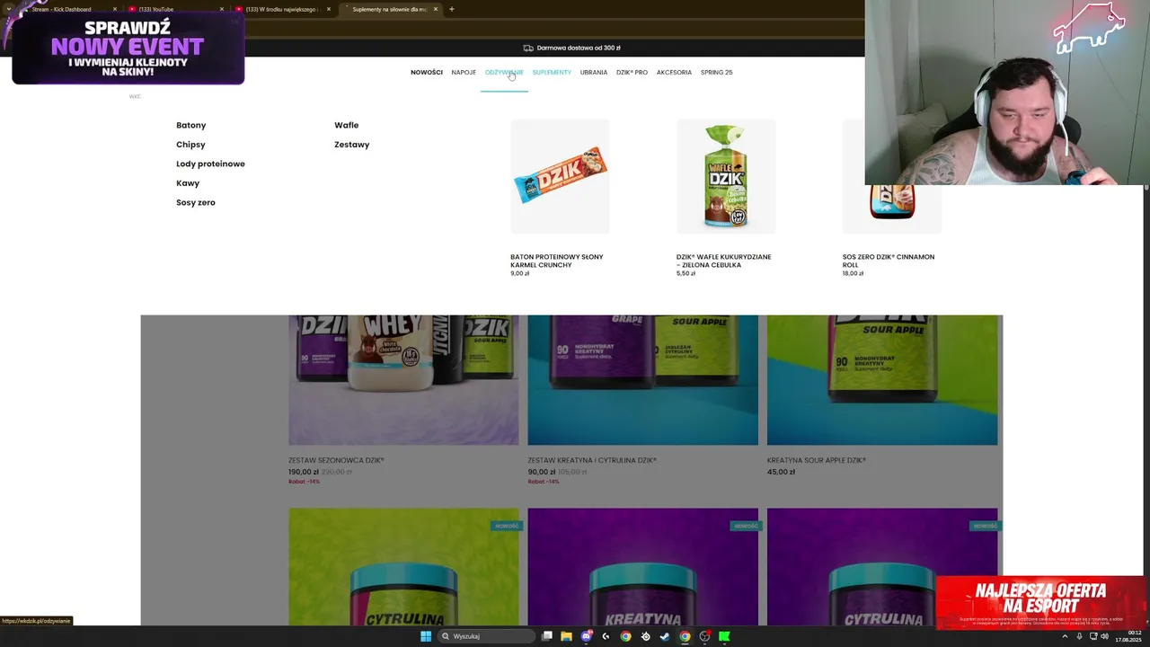Close the Kick Dashboard tab

click(115, 9)
